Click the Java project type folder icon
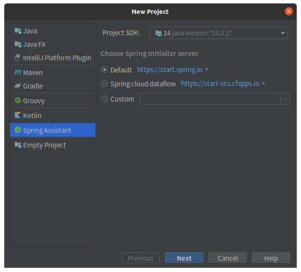Viewport: 301px width, 272px height. (18, 31)
